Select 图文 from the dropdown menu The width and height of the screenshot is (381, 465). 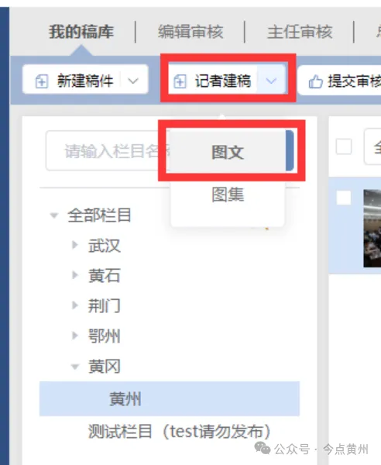[228, 152]
